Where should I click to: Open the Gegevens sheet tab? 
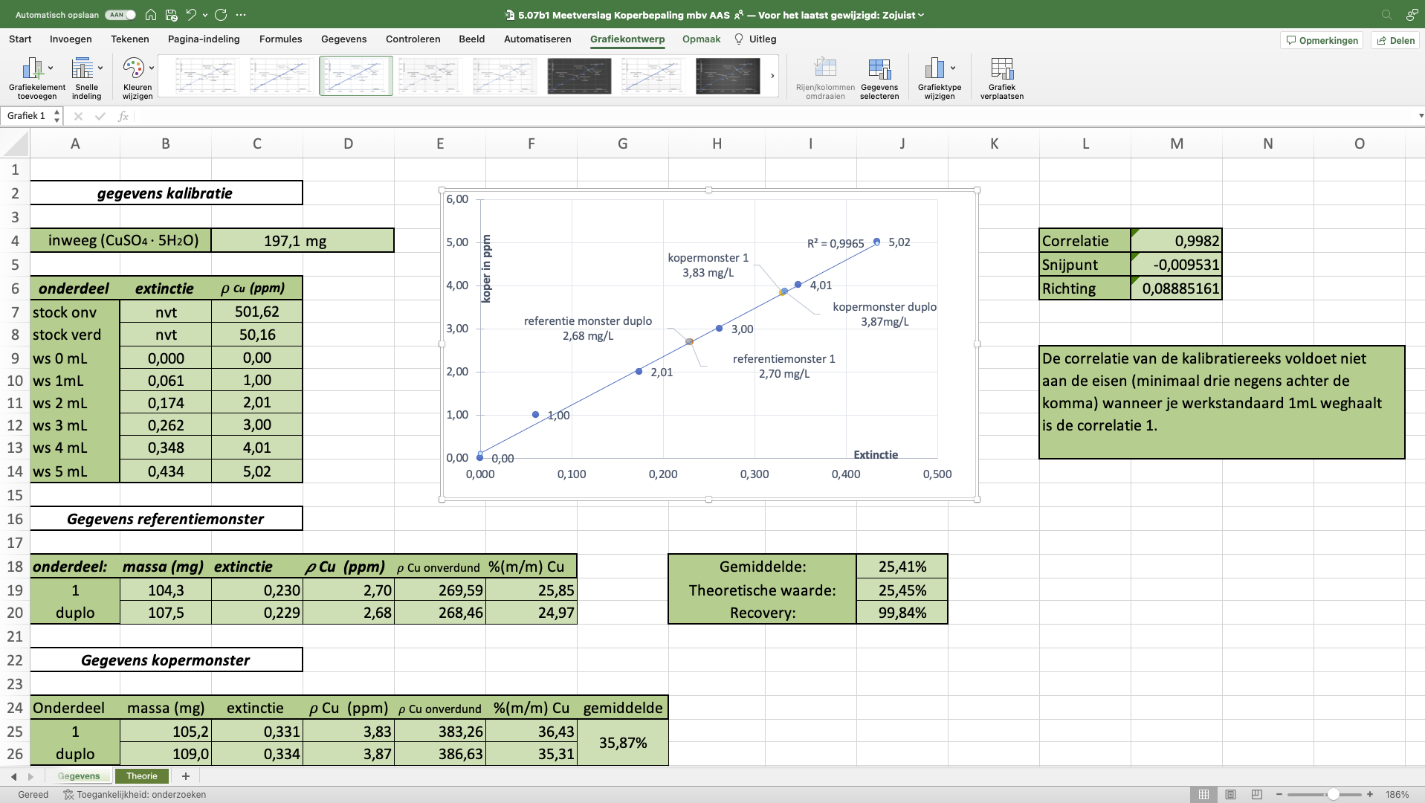coord(80,775)
